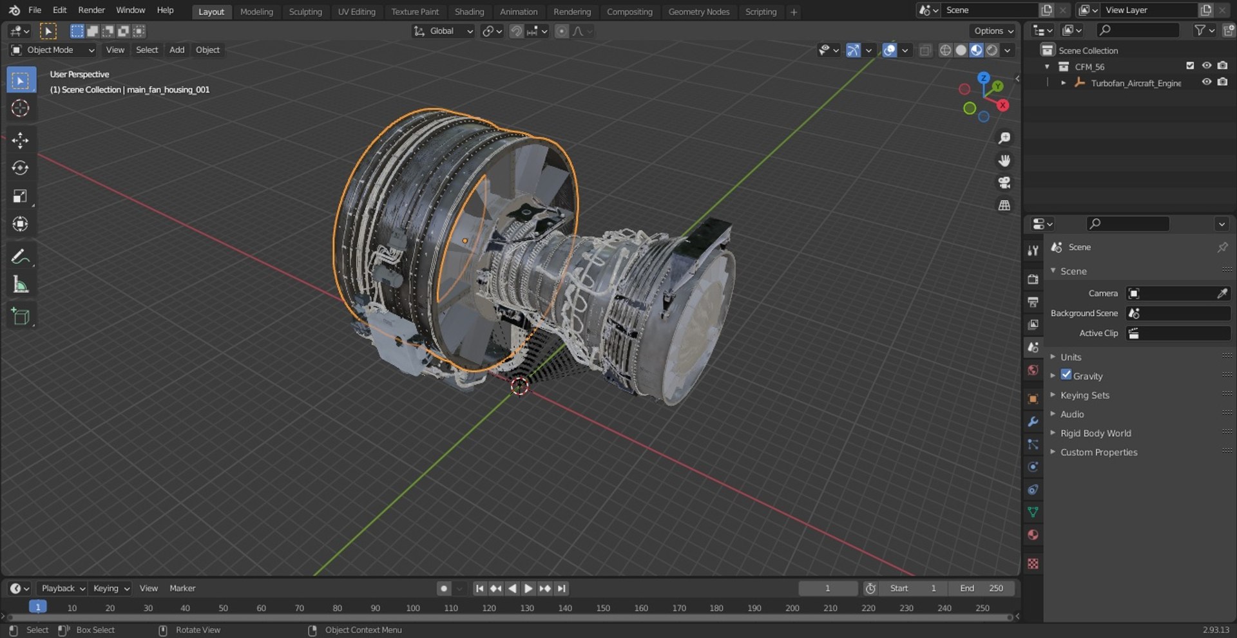Screen dimensions: 1237x638
Task: Select the Move tool
Action: coord(21,140)
